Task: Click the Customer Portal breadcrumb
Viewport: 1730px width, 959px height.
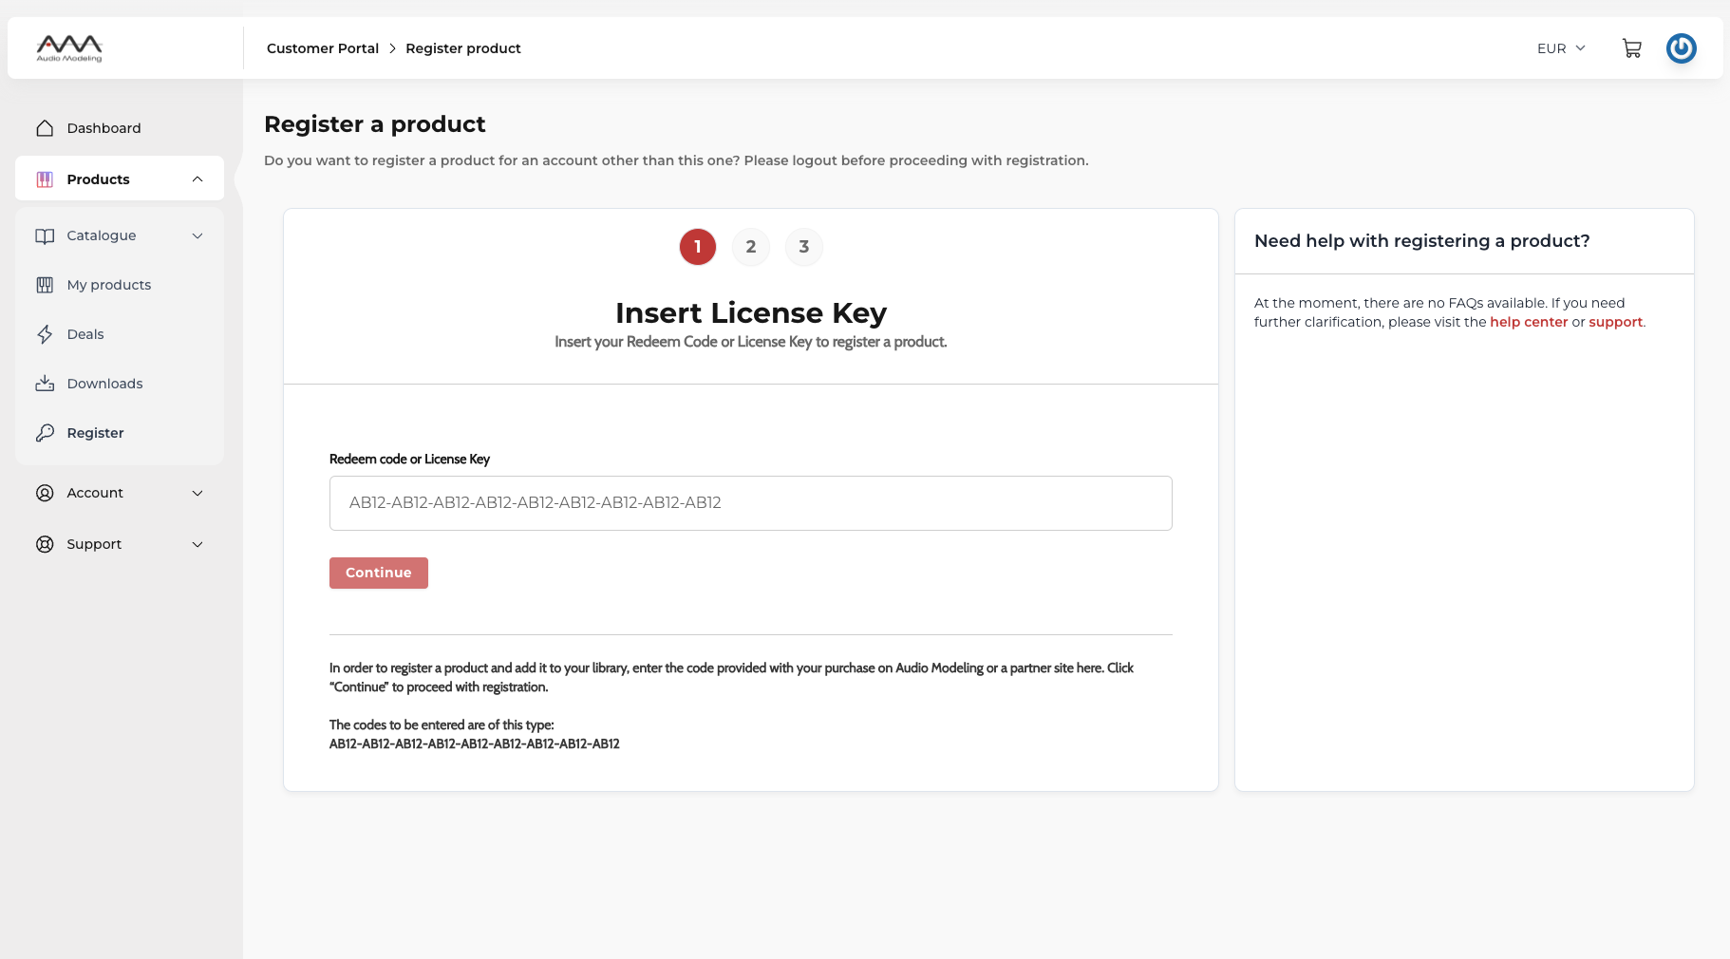Action: click(x=323, y=48)
